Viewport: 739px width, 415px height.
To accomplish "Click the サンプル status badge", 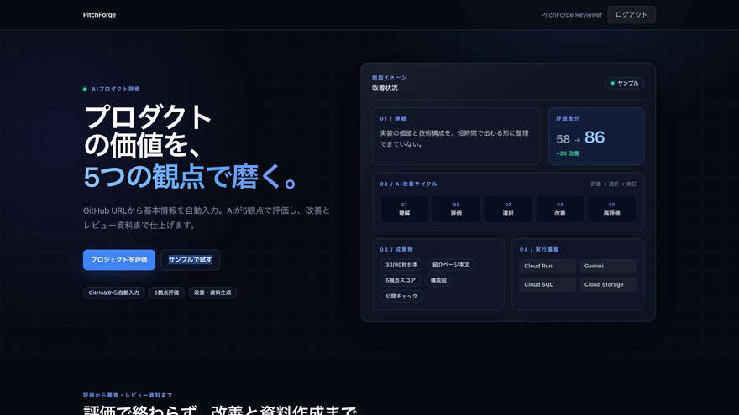I will pyautogui.click(x=625, y=83).
